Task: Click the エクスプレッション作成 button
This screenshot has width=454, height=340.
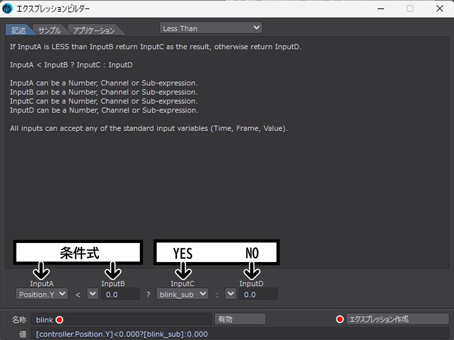Action: [x=397, y=319]
